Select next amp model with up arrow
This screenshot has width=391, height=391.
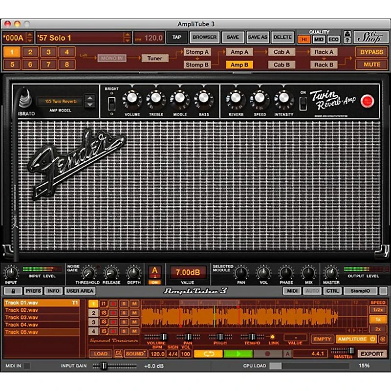pyautogui.click(x=90, y=98)
